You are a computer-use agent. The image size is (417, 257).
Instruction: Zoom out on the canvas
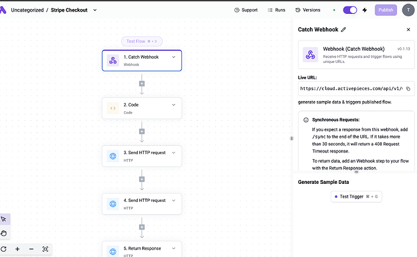(x=31, y=249)
